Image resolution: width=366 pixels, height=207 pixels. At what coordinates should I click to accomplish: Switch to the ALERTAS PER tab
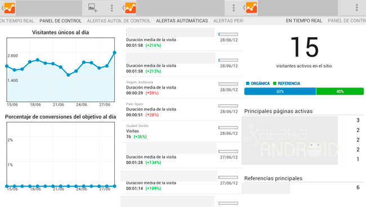228,21
